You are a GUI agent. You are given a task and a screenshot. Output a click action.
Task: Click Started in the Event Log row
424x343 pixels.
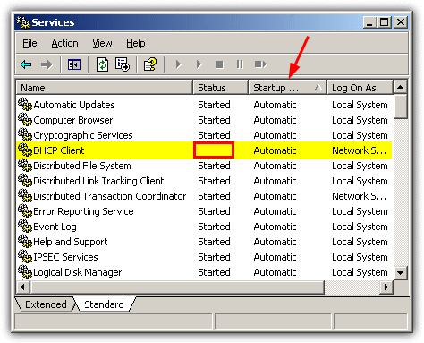(214, 227)
